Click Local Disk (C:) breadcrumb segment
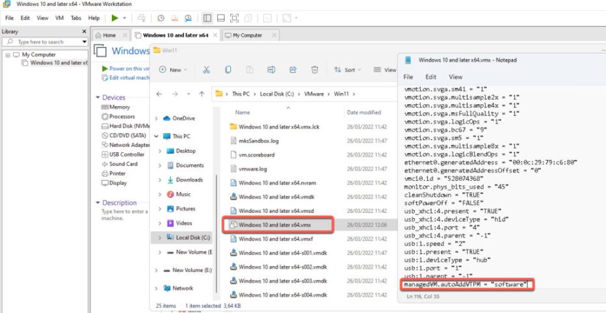Image resolution: width=606 pixels, height=313 pixels. point(277,94)
